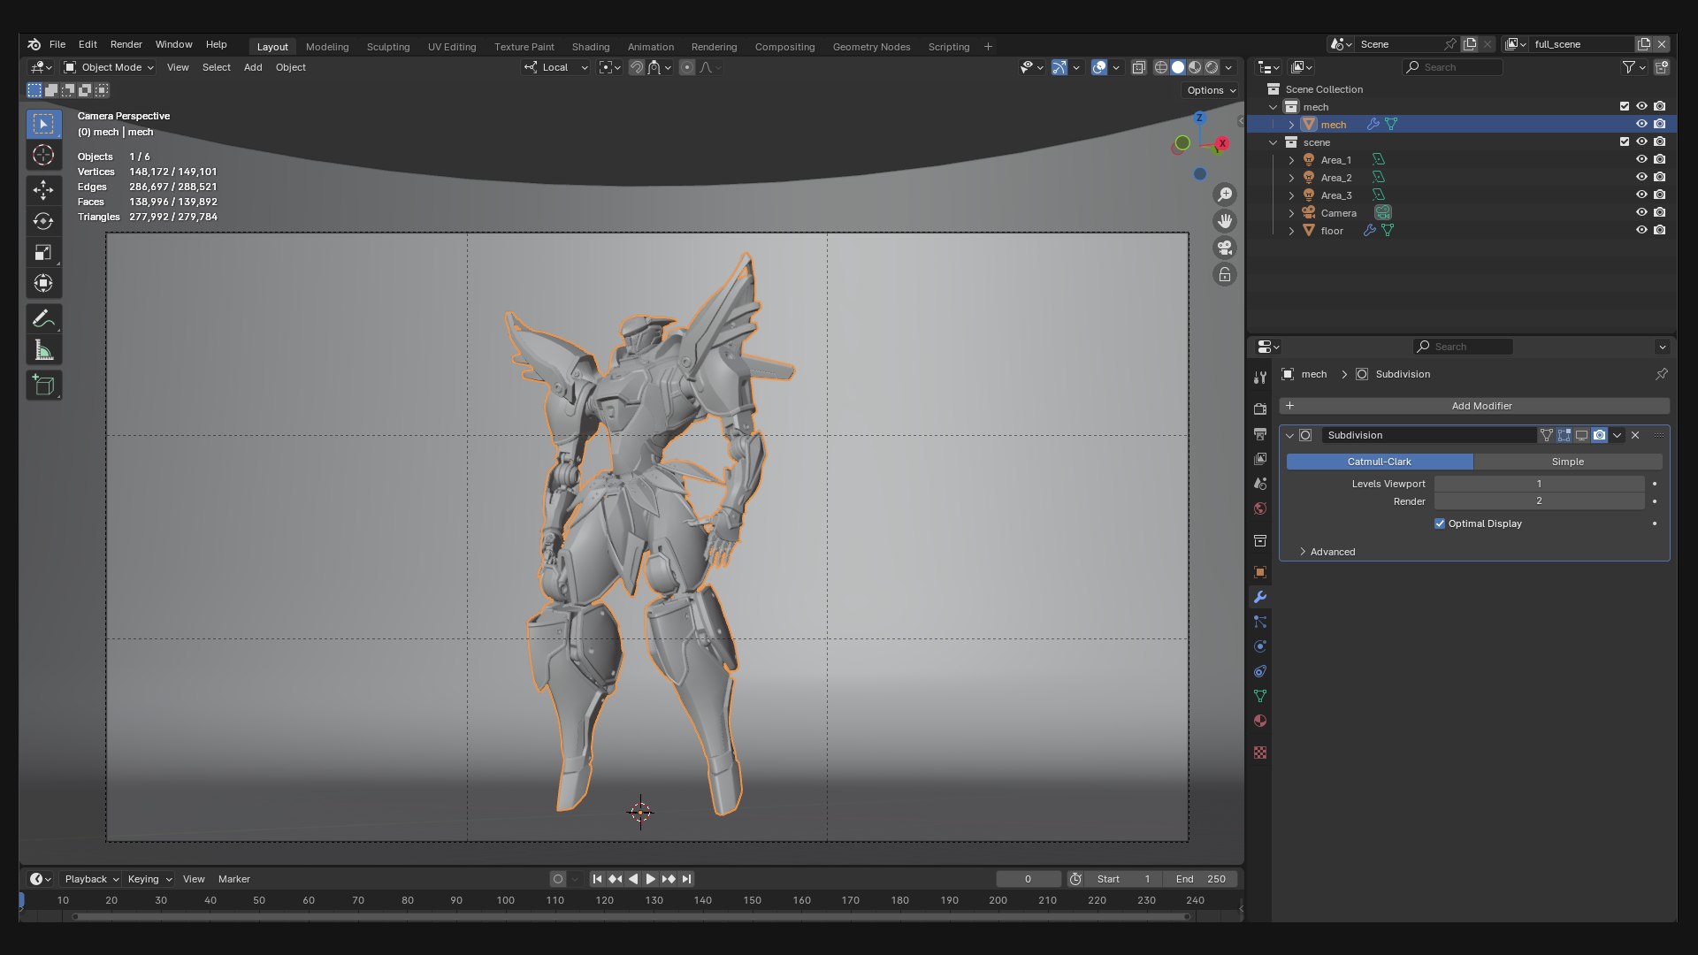Click the Add Modifier button
Viewport: 1698px width, 955px height.
[1474, 406]
